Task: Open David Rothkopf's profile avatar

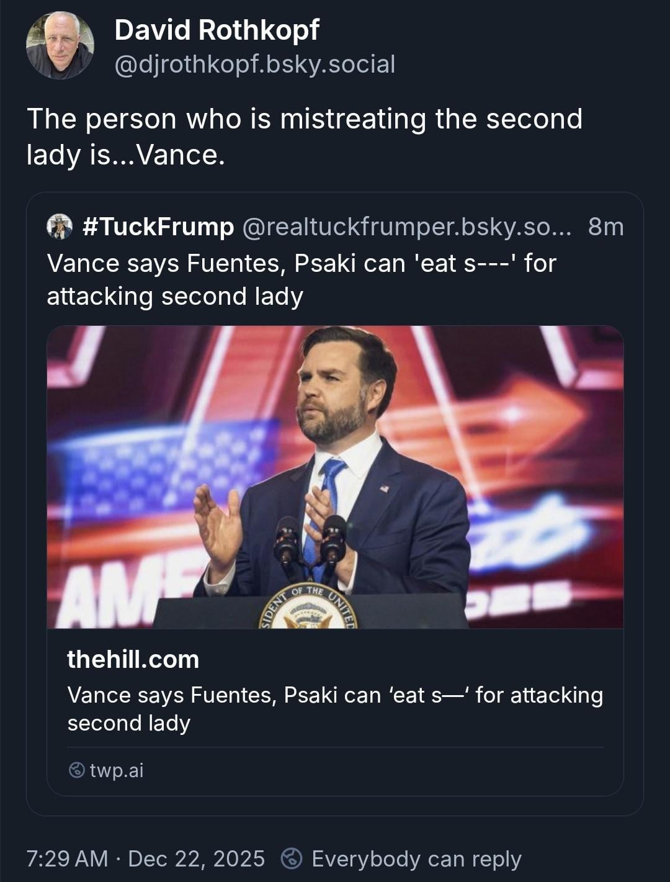Action: click(60, 46)
